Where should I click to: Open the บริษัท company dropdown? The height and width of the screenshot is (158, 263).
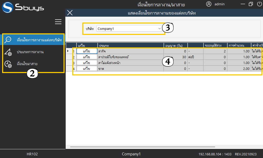tap(129, 29)
